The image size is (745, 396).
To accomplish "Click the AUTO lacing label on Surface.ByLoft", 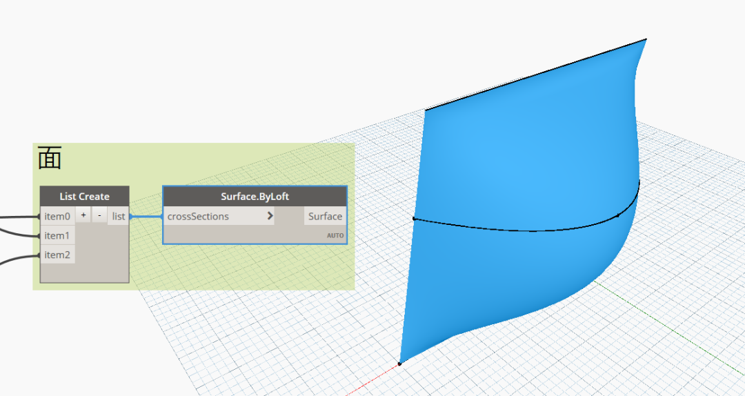I will tap(335, 235).
